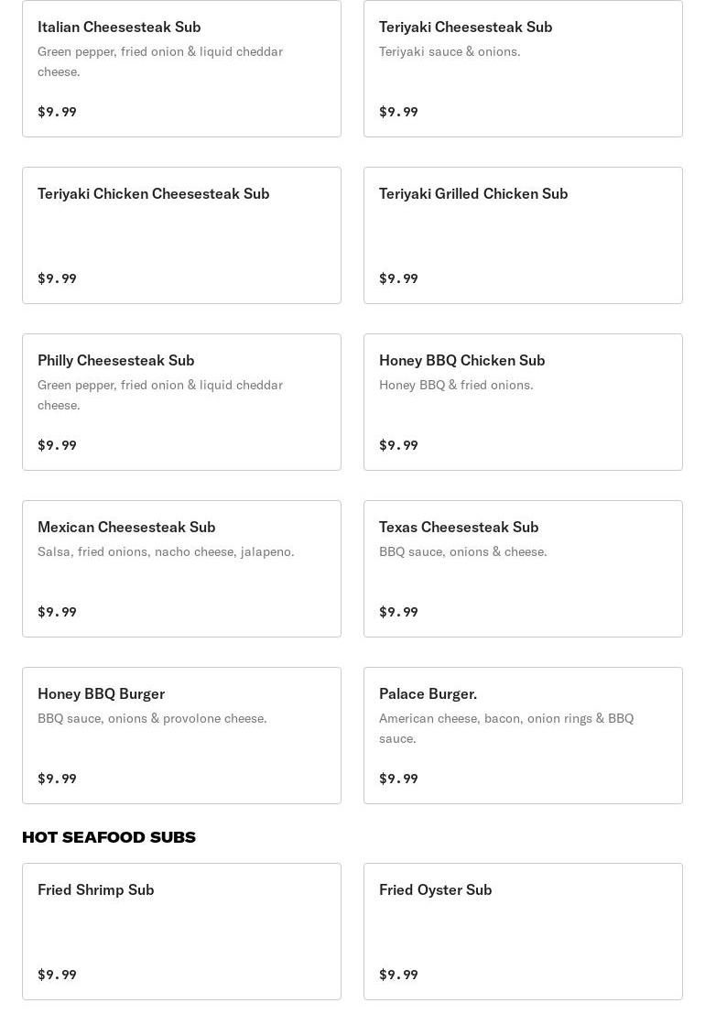The width and height of the screenshot is (705, 1014).
Task: Click the Hot Seafood Subs heading
Action: pos(109,837)
